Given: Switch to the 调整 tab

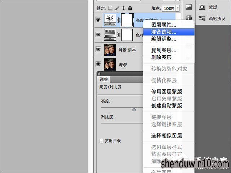Looking at the screenshot, I should [104, 80].
